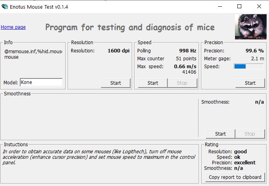Click the Enotus app icon in title bar
Screen dimensions: 269x186
coord(5,7)
